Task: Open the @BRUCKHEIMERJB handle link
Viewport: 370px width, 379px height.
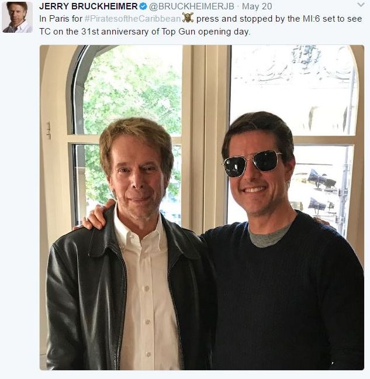Action: pos(192,6)
